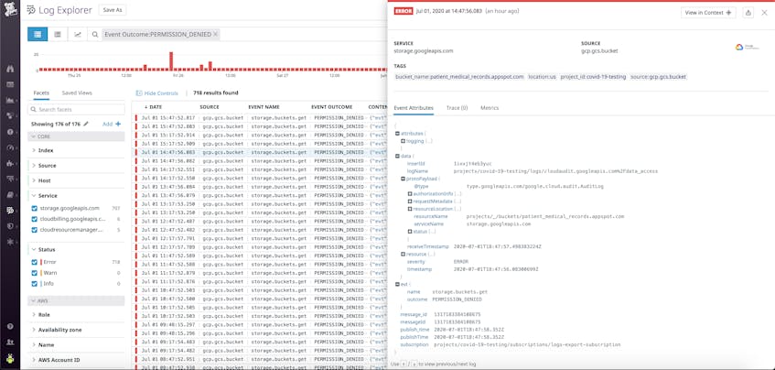Click the tallest red bar in the timeline histogram

coord(171,60)
